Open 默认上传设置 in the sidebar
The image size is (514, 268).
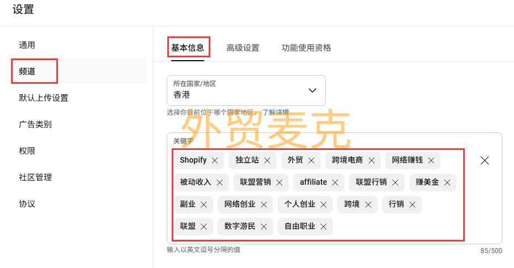[44, 98]
